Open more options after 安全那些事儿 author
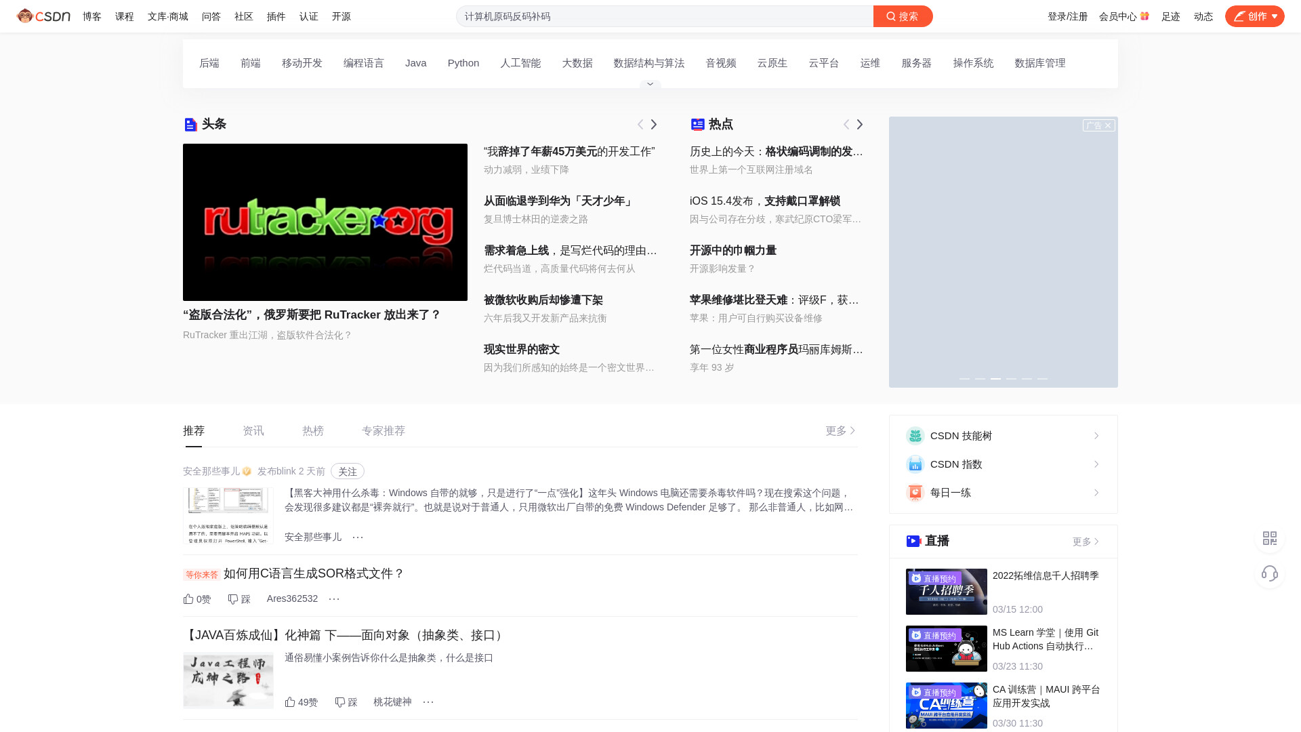This screenshot has height=732, width=1301. (358, 537)
